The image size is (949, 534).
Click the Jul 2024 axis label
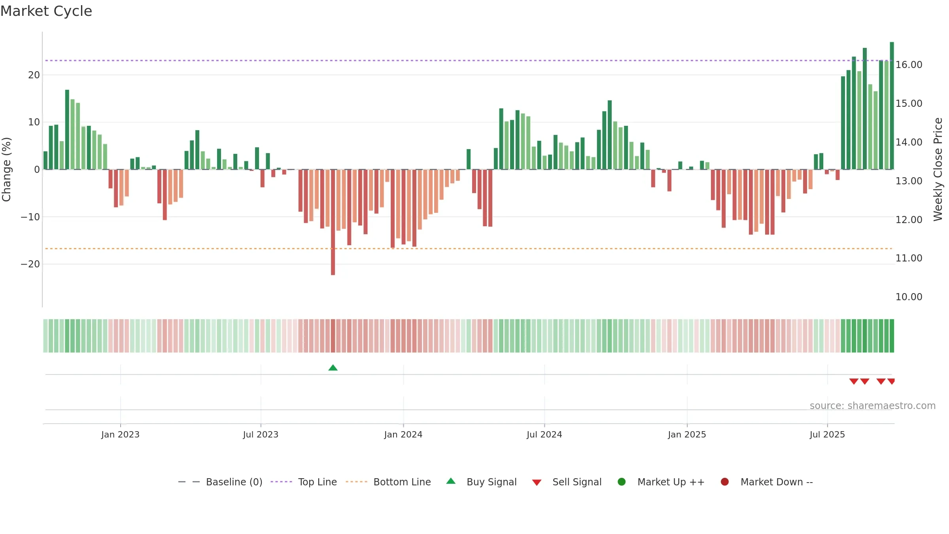coord(544,434)
